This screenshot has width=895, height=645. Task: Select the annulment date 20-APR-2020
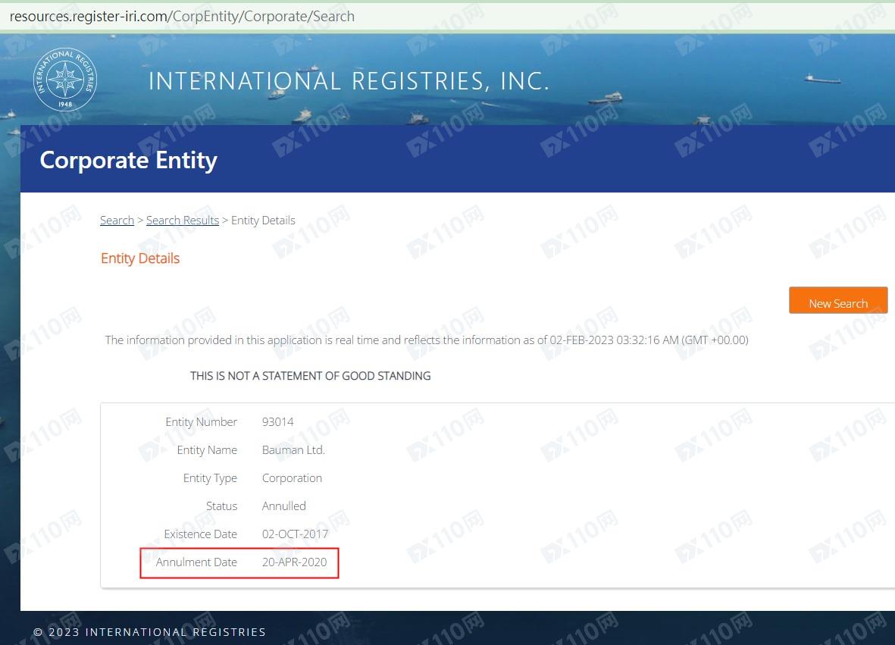[295, 562]
